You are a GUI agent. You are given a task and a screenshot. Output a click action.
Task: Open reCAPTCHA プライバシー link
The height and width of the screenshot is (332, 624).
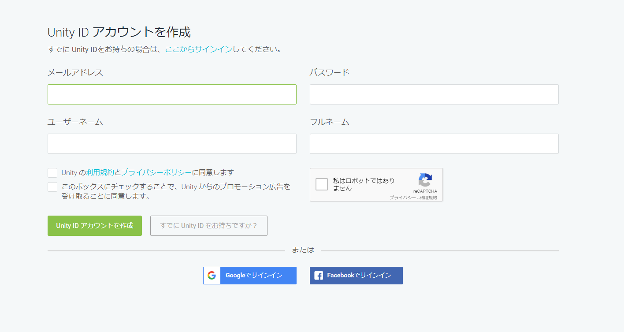[402, 198]
